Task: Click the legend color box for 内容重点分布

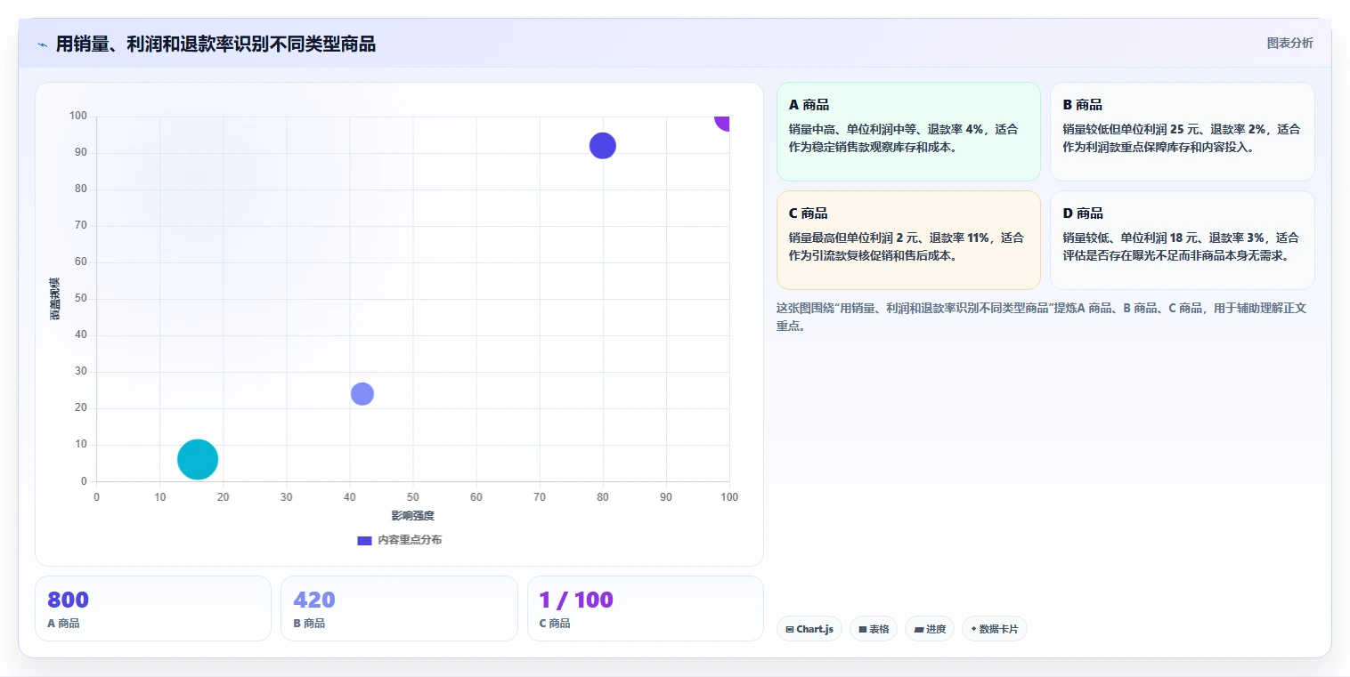Action: pyautogui.click(x=364, y=540)
